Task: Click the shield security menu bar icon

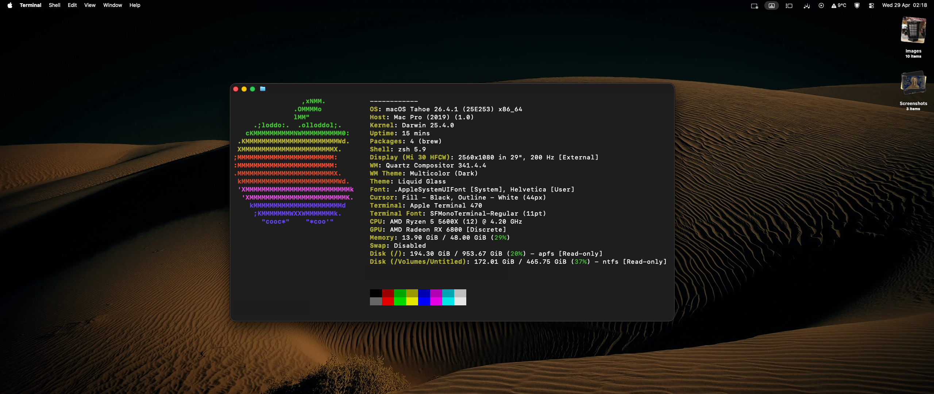Action: pyautogui.click(x=857, y=5)
